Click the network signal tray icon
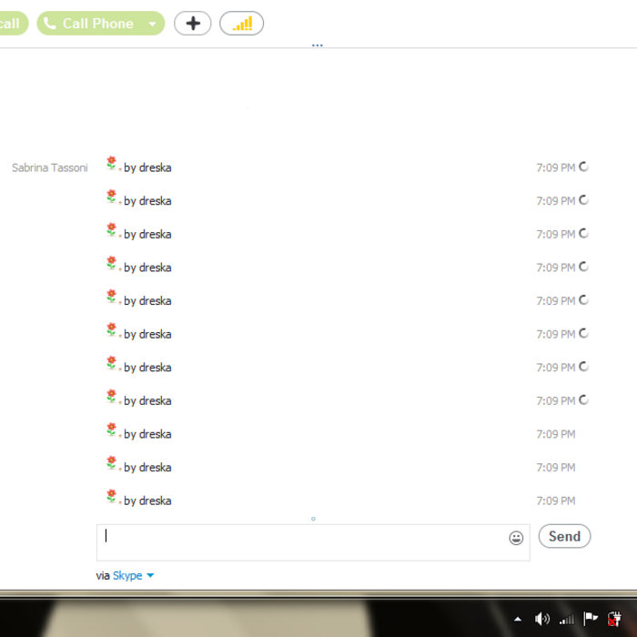 point(566,619)
